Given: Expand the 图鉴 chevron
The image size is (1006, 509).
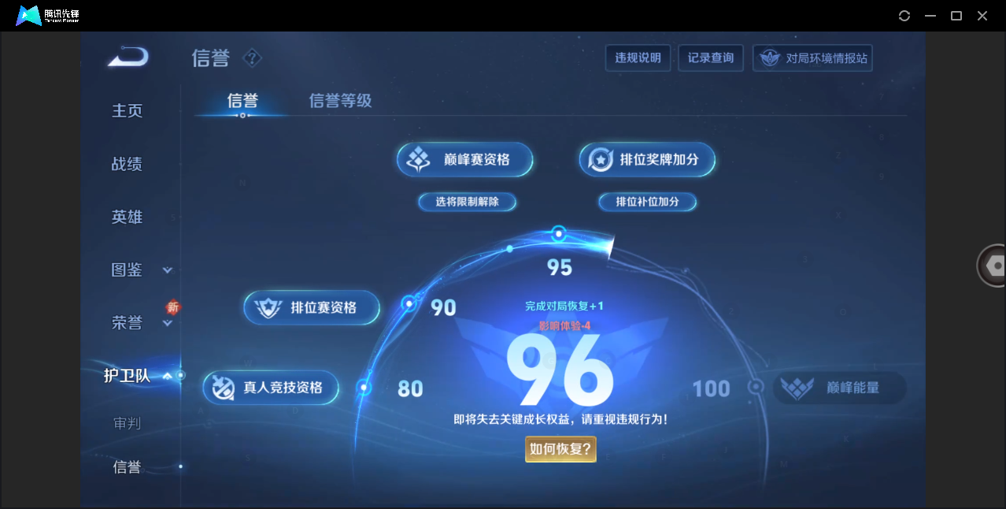Looking at the screenshot, I should pos(168,270).
